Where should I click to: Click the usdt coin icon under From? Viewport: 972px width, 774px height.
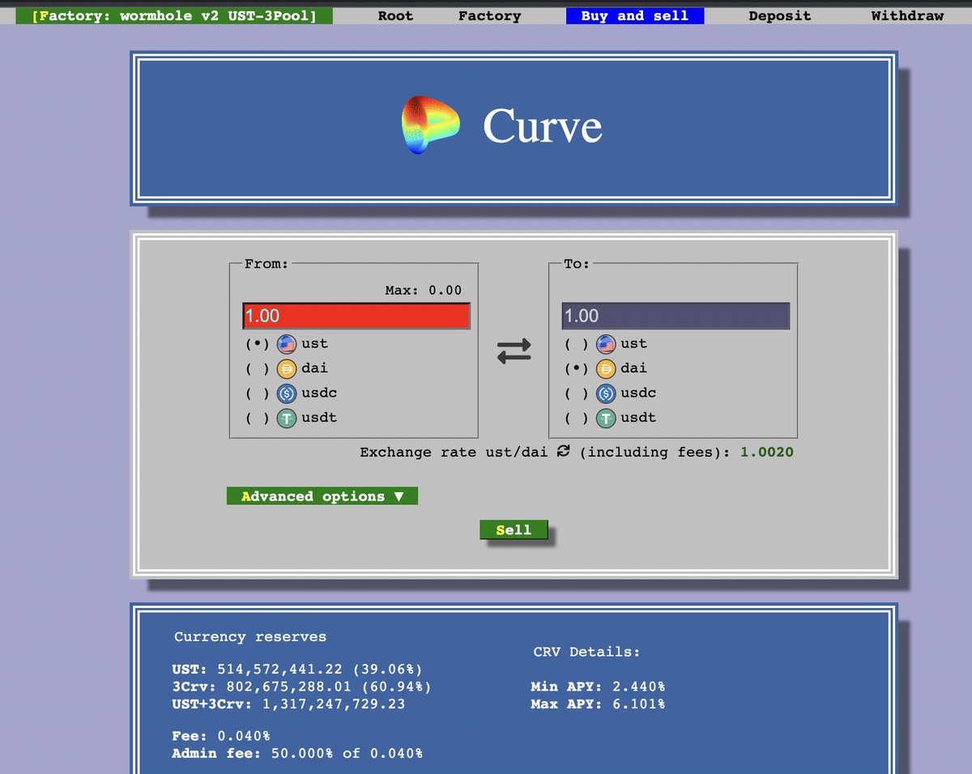(287, 419)
